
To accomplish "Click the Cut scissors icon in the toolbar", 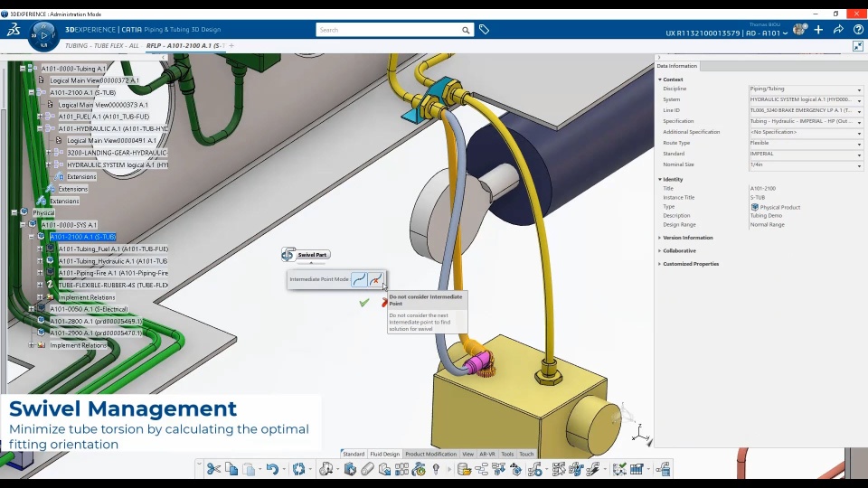I will (x=213, y=469).
